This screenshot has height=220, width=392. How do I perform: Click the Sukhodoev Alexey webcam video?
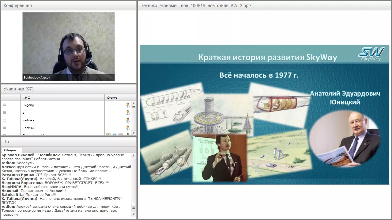(x=69, y=46)
